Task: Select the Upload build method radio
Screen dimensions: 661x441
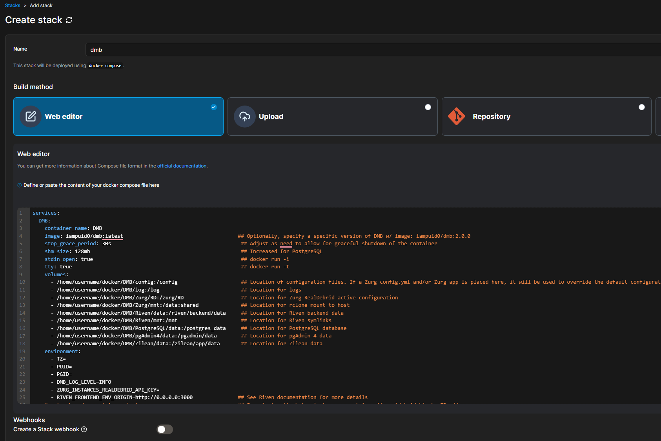Action: [428, 107]
